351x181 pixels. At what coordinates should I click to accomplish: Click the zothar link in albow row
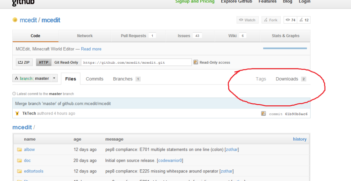(232, 149)
